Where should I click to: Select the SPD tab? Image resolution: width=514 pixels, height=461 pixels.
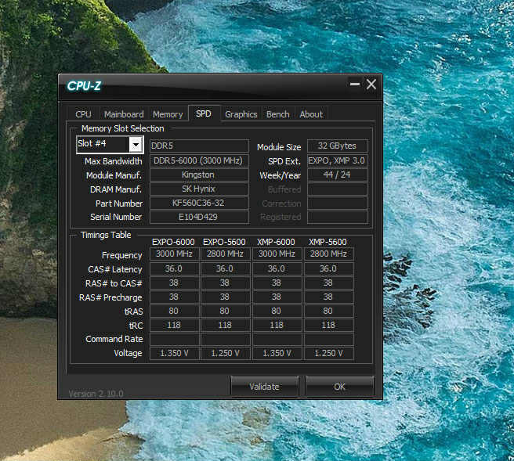click(204, 113)
